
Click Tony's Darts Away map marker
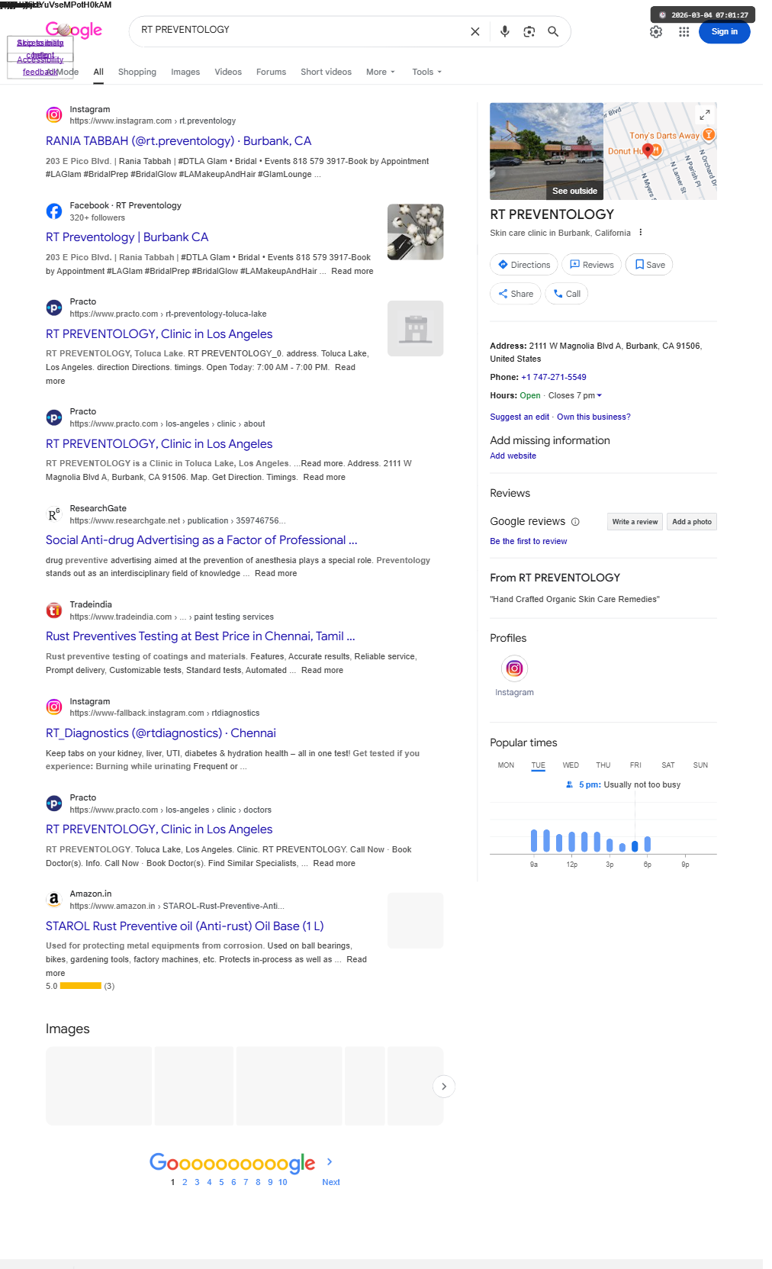point(709,135)
